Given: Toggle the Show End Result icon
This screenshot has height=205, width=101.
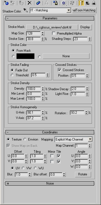Looking at the screenshot, I should click(x=81, y=3).
